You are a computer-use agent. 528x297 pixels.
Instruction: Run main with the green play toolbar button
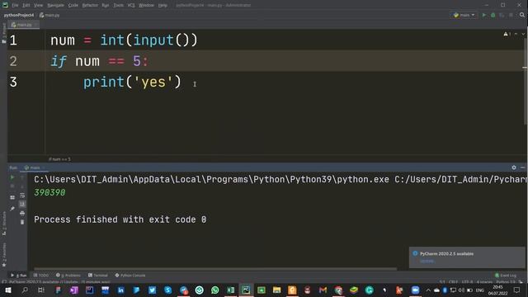point(484,15)
